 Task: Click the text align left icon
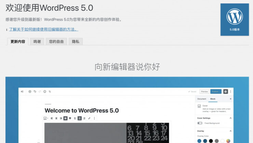click(75, 118)
